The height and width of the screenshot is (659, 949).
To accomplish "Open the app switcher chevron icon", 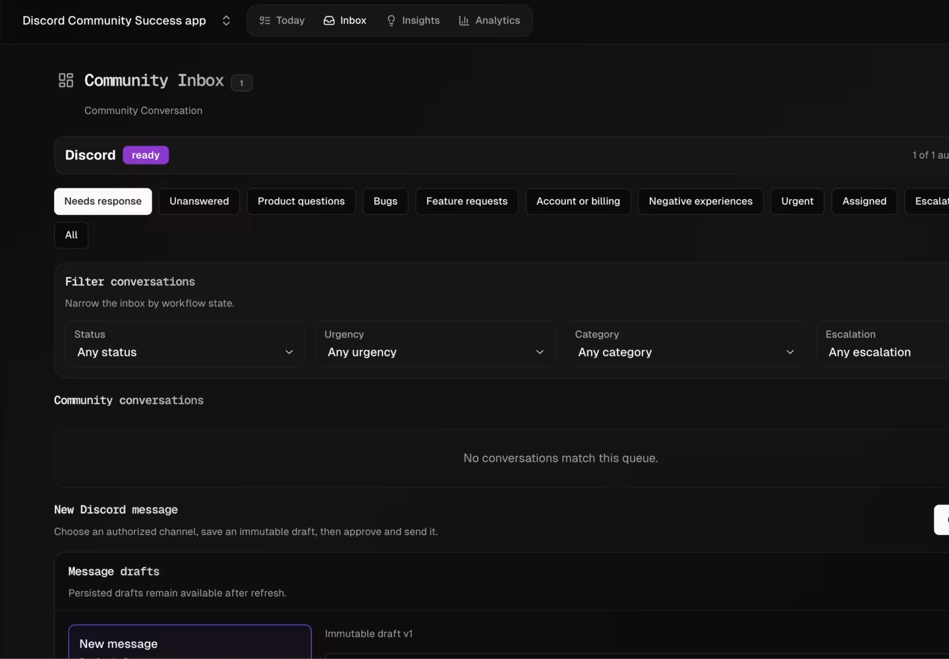I will click(x=226, y=20).
